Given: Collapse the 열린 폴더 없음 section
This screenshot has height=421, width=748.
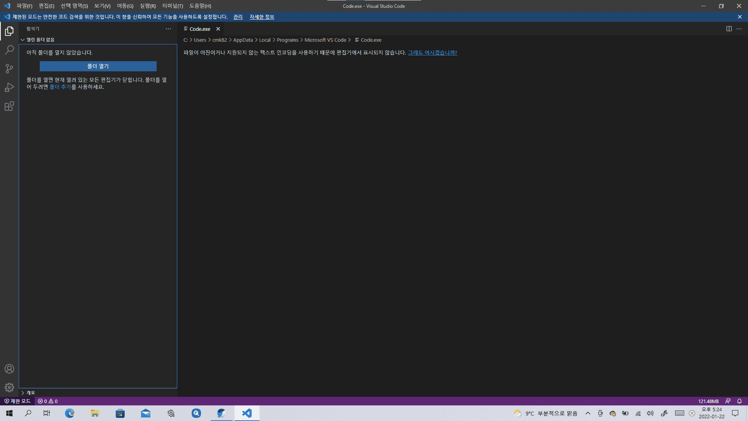Looking at the screenshot, I should tap(98, 40).
